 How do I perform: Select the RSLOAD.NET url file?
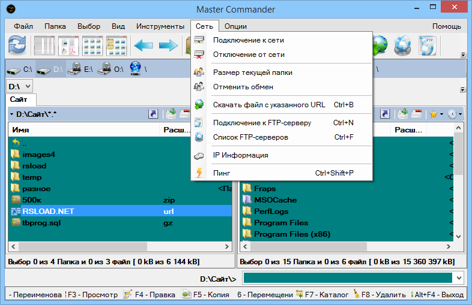pos(120,212)
